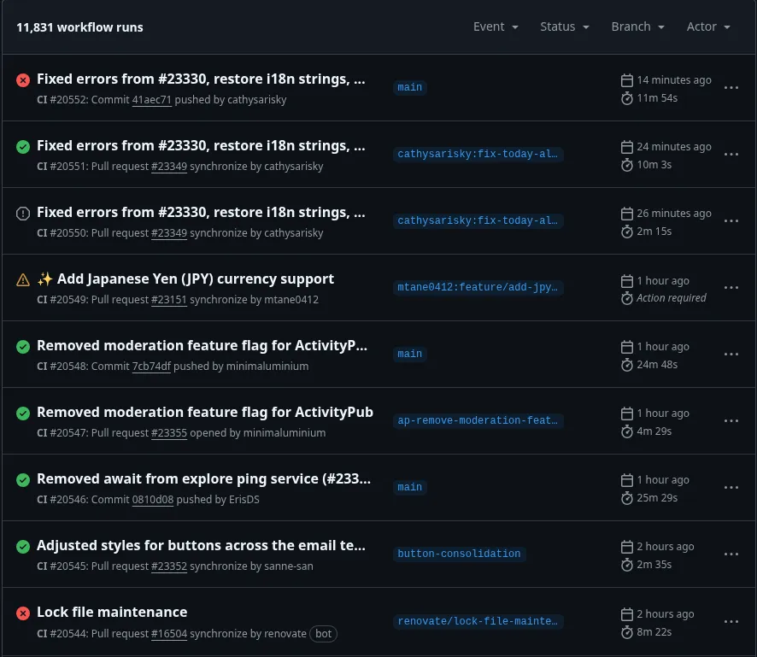Open three-dot menu for Lock file maintenance
Viewport: 757px width, 657px height.
tap(731, 621)
